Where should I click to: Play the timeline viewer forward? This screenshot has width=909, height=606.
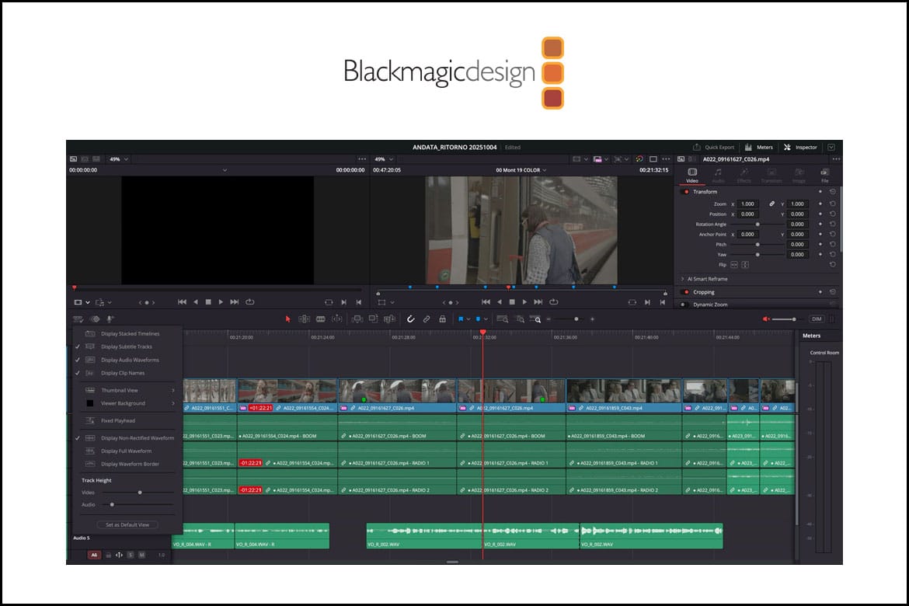tap(524, 302)
